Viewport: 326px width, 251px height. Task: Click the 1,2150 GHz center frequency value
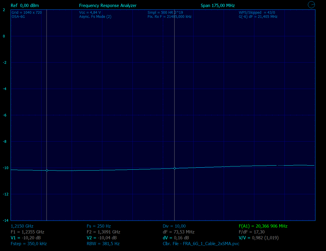point(22,226)
